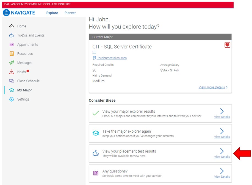Click the C1 certificate link
Image resolution: width=252 pixels, height=185 pixels.
coord(94,52)
